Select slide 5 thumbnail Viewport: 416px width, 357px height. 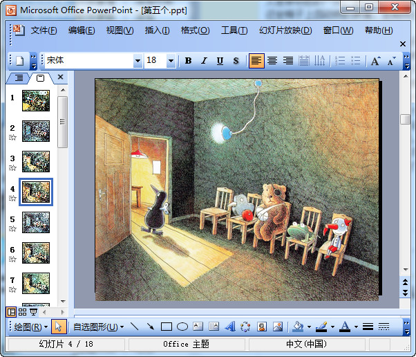(x=36, y=222)
